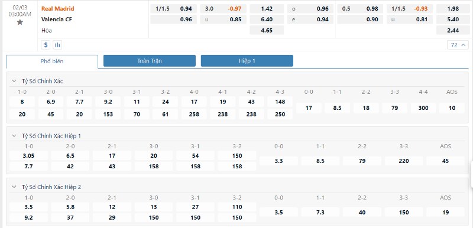The image size is (473, 228).
Task: Pick second-half AOS odds of 19
Action: pos(446,212)
